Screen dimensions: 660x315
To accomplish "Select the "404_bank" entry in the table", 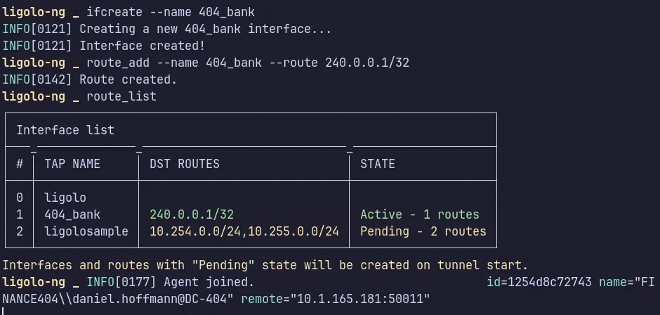I will pyautogui.click(x=72, y=214).
